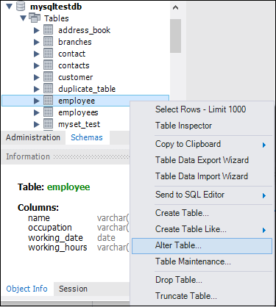The height and width of the screenshot is (307, 276).
Task: Click the contact table icon
Action: (48, 54)
